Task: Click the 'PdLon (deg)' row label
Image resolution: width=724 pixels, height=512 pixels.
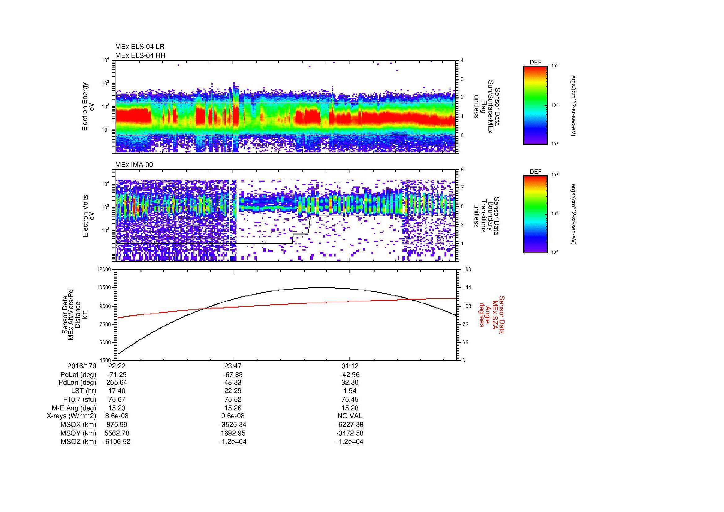Action: (x=77, y=383)
